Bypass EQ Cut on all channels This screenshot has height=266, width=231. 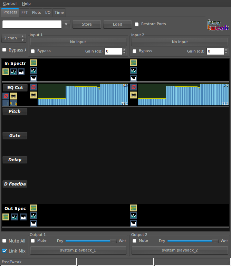(6, 96)
